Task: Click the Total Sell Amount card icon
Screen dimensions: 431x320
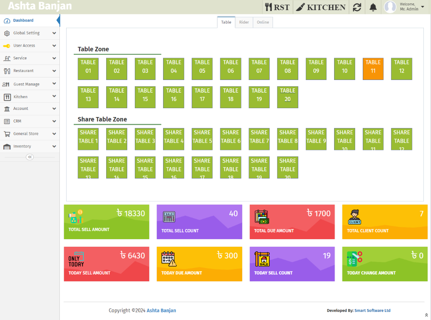Action: (76, 217)
